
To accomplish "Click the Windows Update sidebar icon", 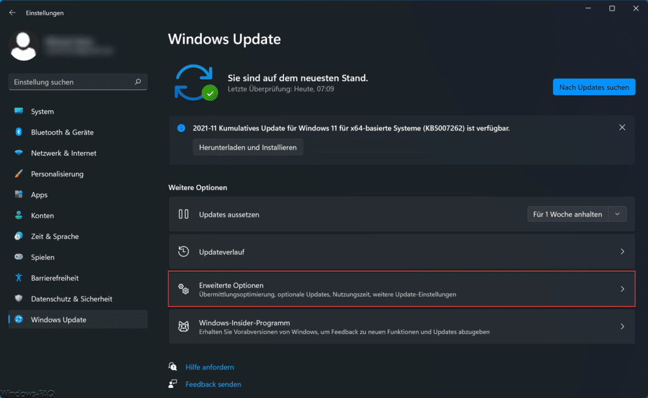I will click(x=18, y=319).
